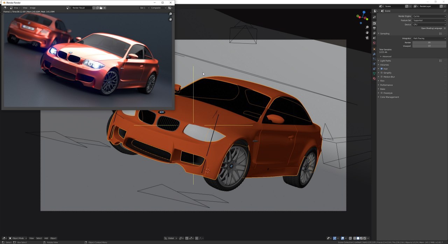Open the Particles properties tab icon

pos(374,59)
